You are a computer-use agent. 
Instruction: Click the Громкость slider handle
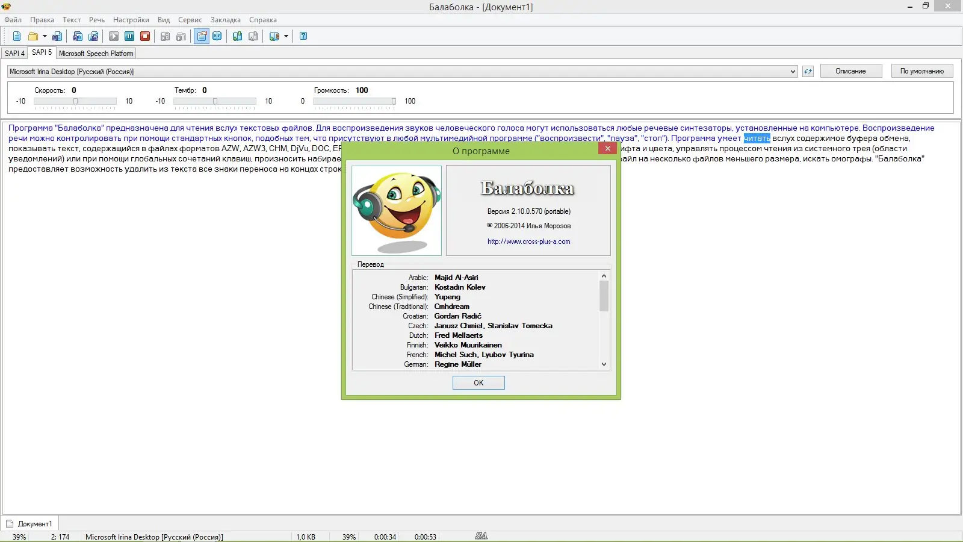coord(394,101)
